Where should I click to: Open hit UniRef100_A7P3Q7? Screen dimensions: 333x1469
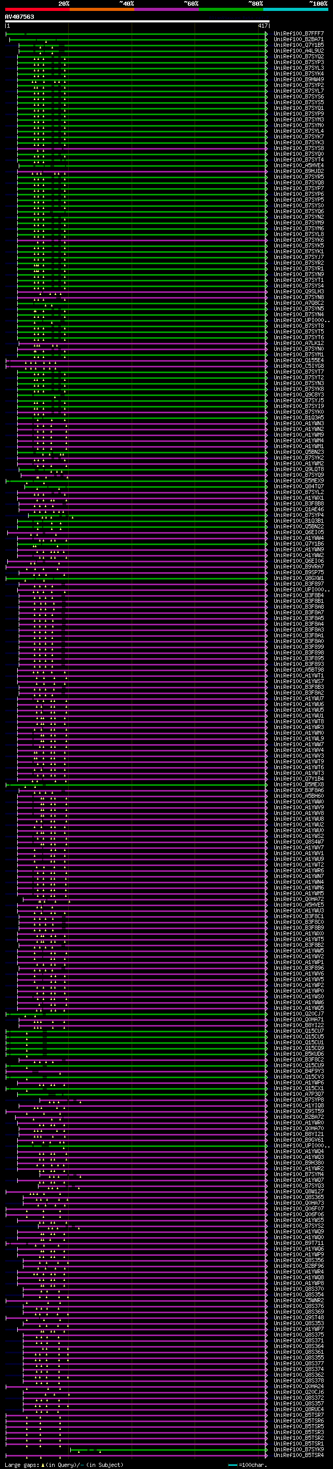(x=298, y=1094)
